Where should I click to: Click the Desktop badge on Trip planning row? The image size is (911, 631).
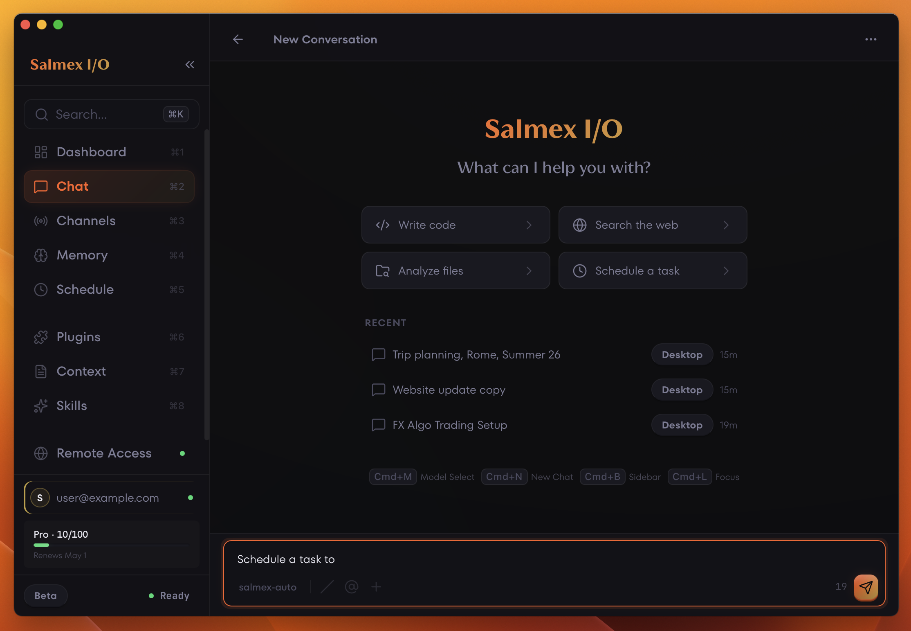(x=682, y=354)
